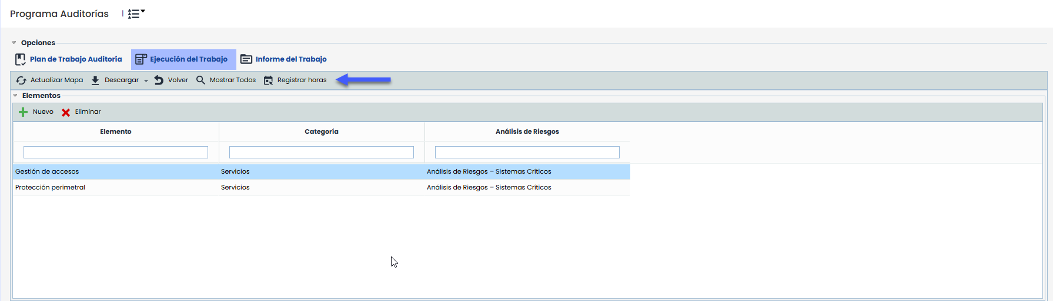
Task: Collapse the Opciones section
Action: point(14,43)
